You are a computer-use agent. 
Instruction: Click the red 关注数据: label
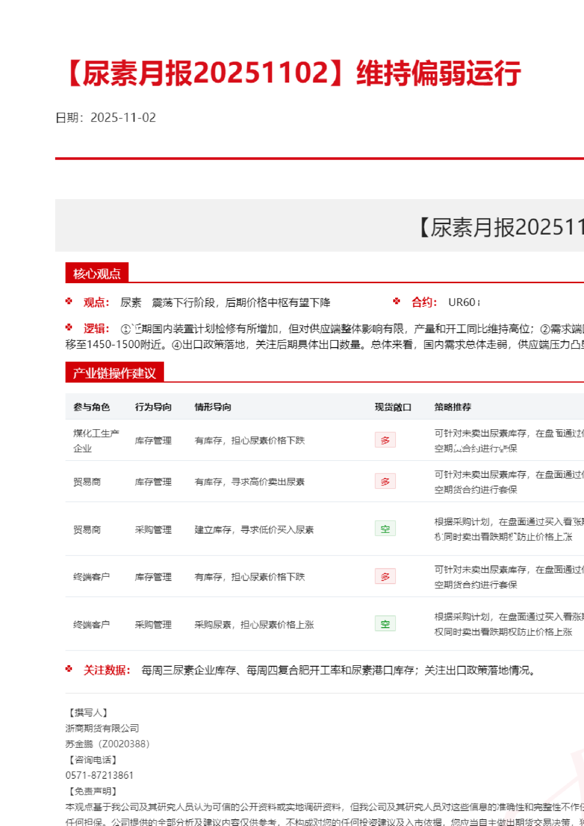[107, 670]
